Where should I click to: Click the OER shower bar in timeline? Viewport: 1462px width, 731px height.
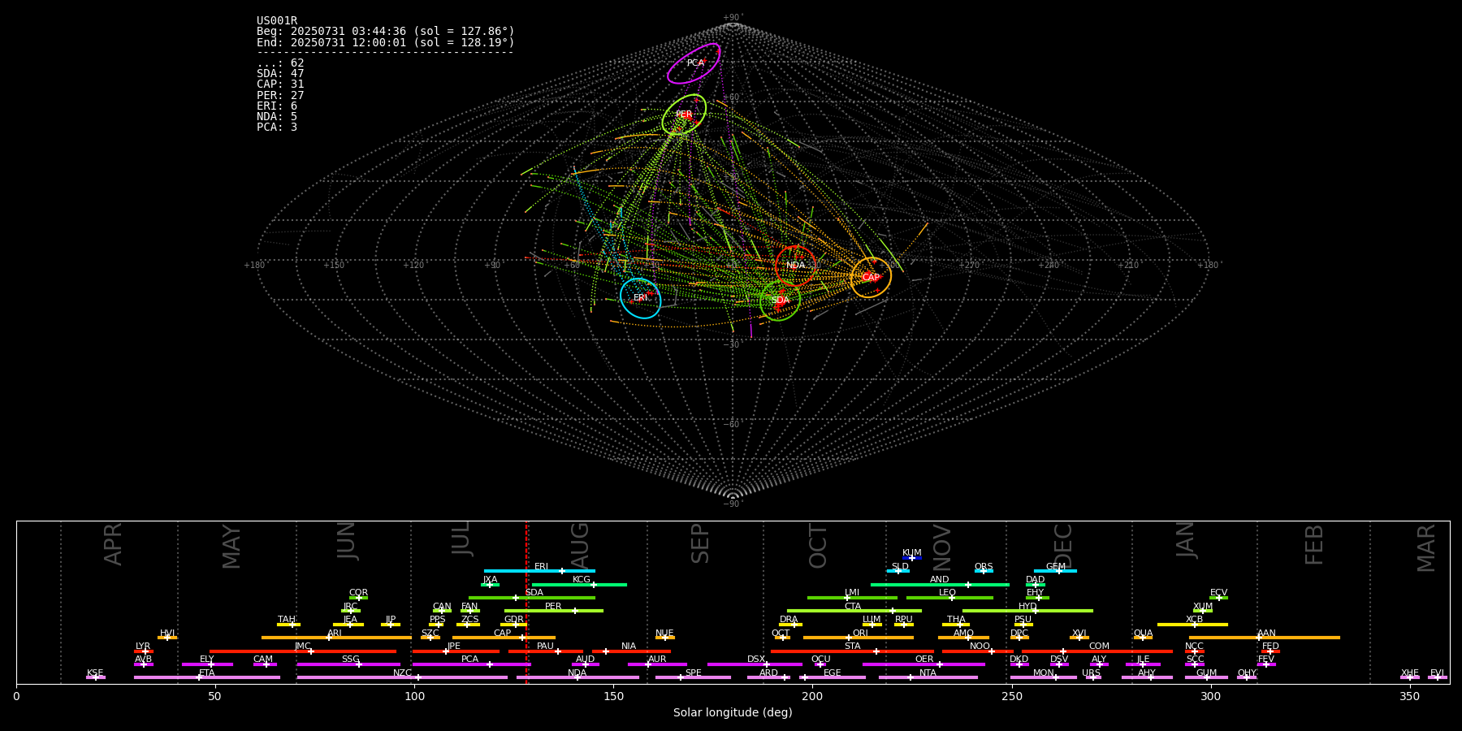[x=923, y=664]
